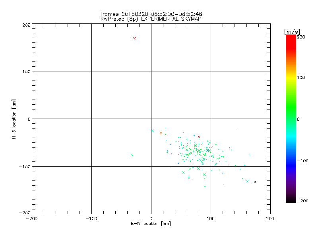This screenshot has height=238, width=318.
Task: Pick the black bottom of the colorbar
Action: [291, 200]
